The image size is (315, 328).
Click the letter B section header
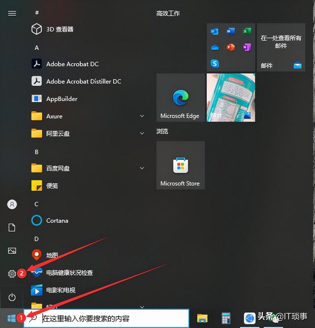point(36,152)
